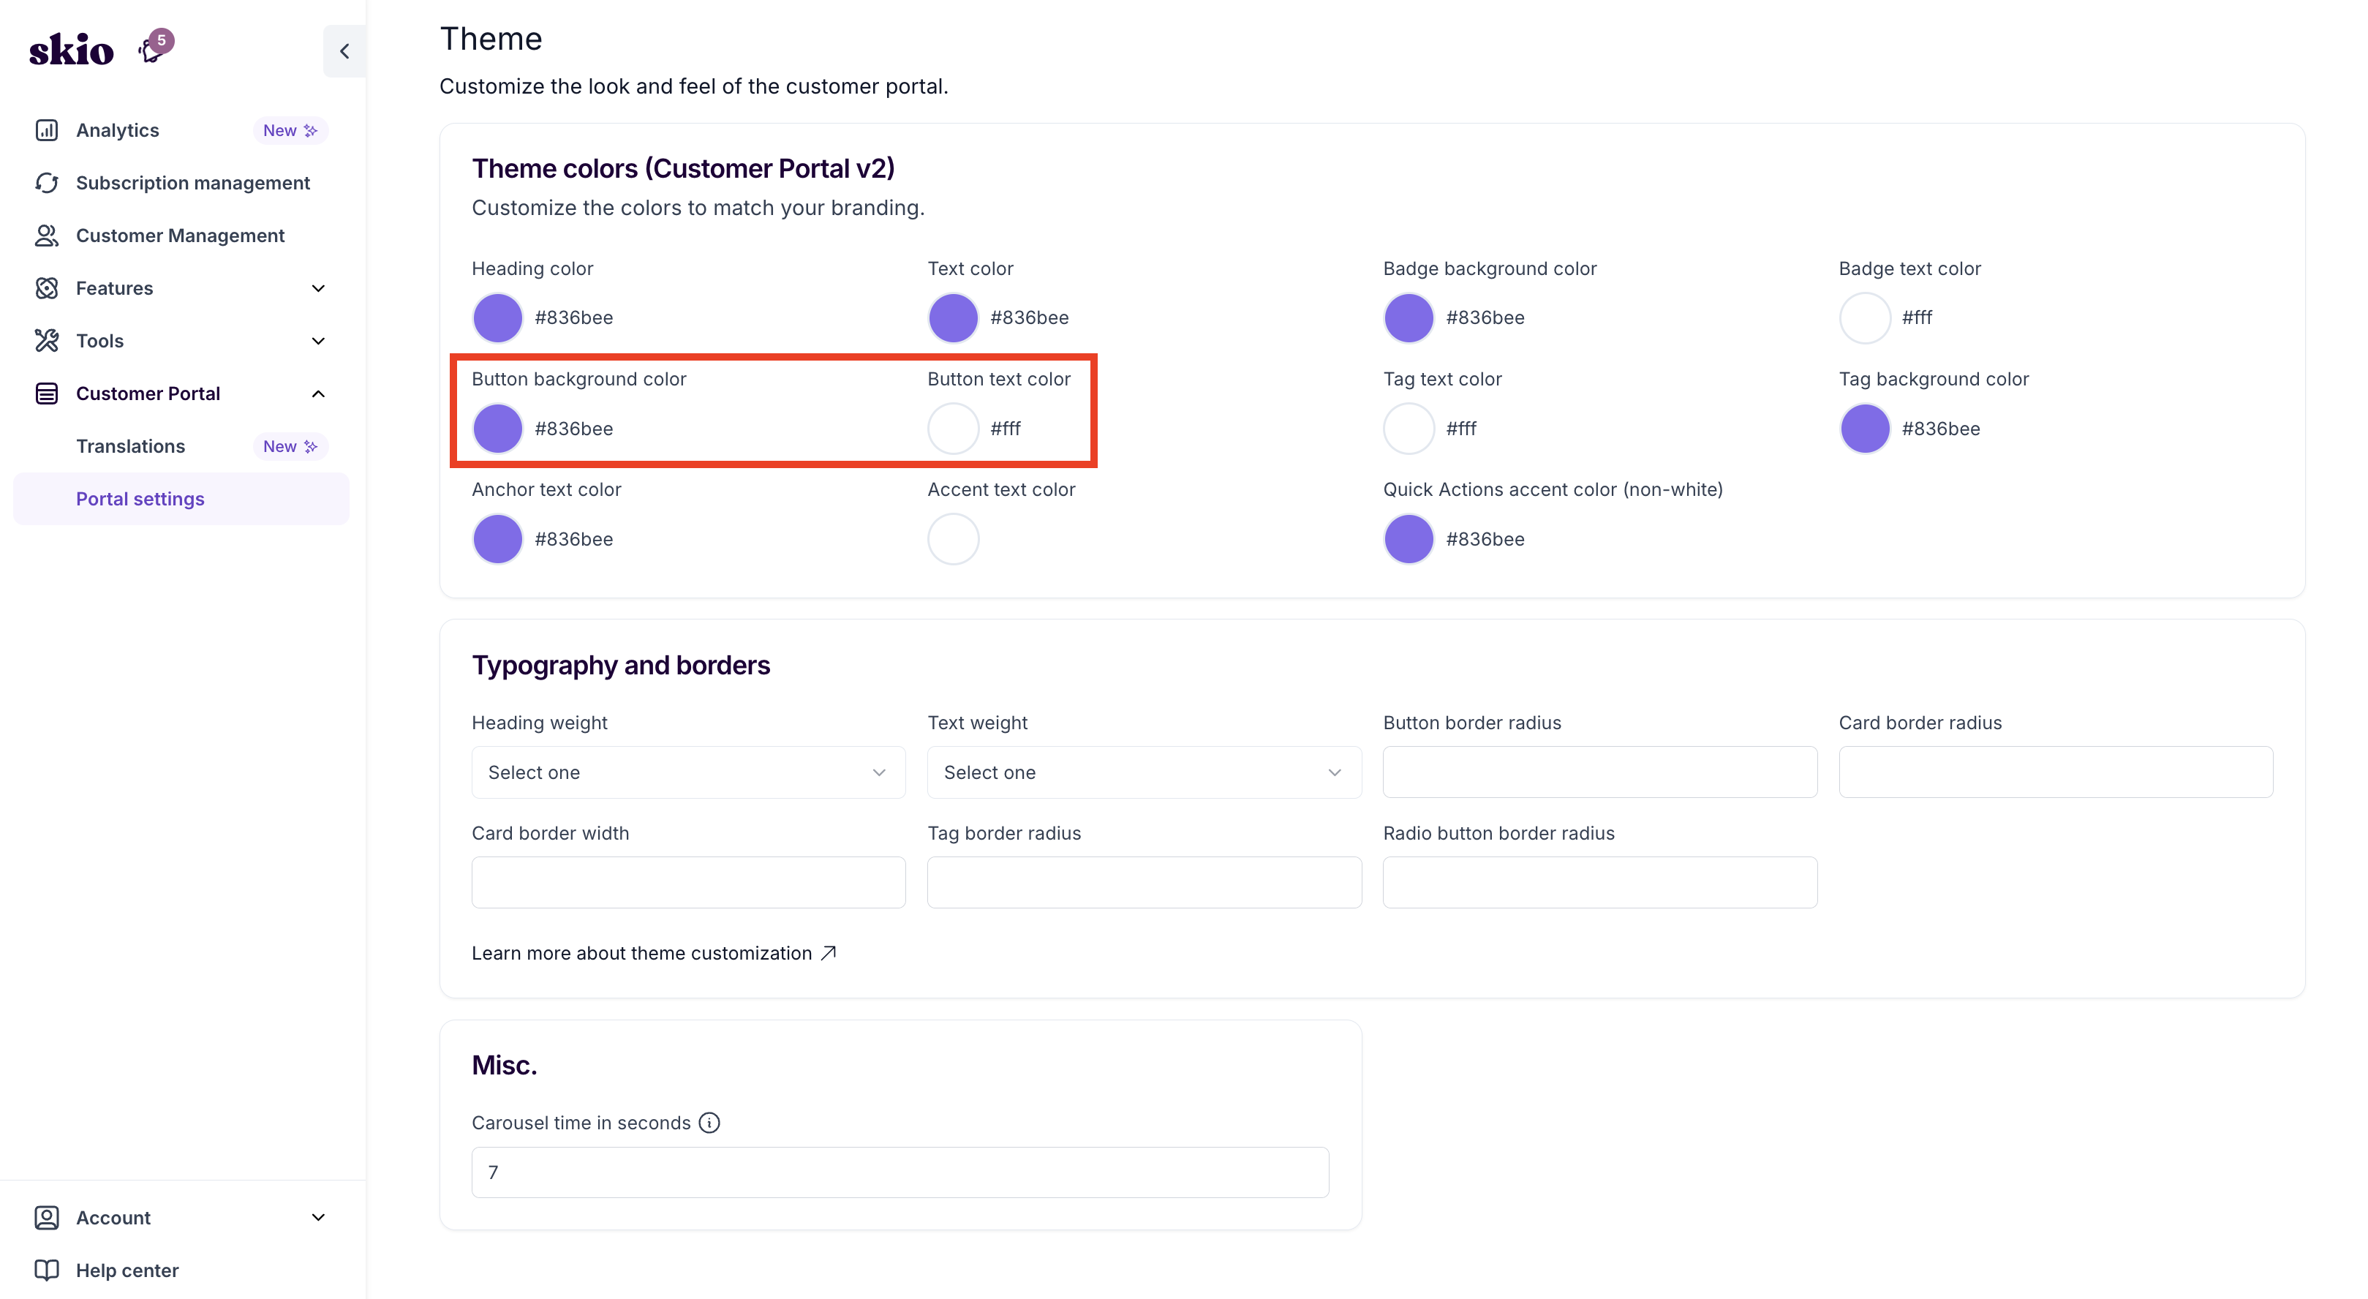
Task: Collapse the sidebar with the arrow button
Action: [x=344, y=51]
